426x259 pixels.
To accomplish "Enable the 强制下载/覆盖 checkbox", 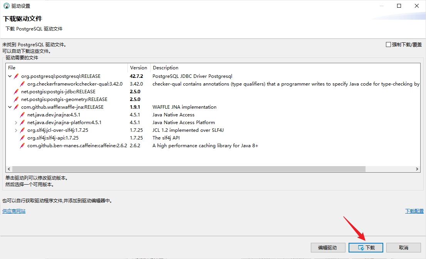I will [388, 45].
